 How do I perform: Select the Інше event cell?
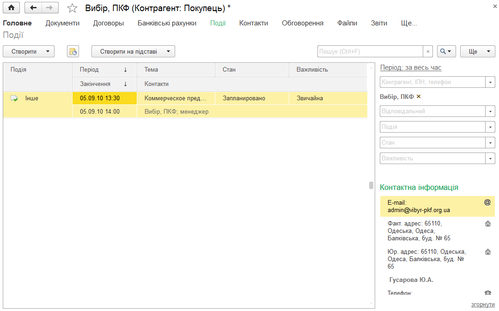37,105
